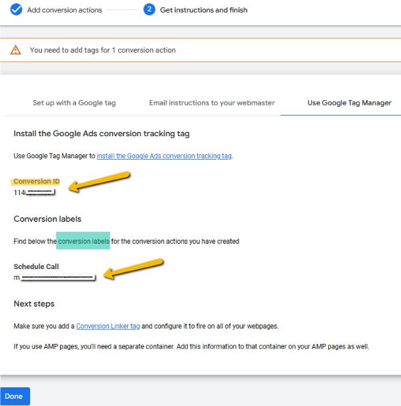Screen dimensions: 401x406
Task: Click the 'Conversion ID' label
Action: click(x=37, y=181)
